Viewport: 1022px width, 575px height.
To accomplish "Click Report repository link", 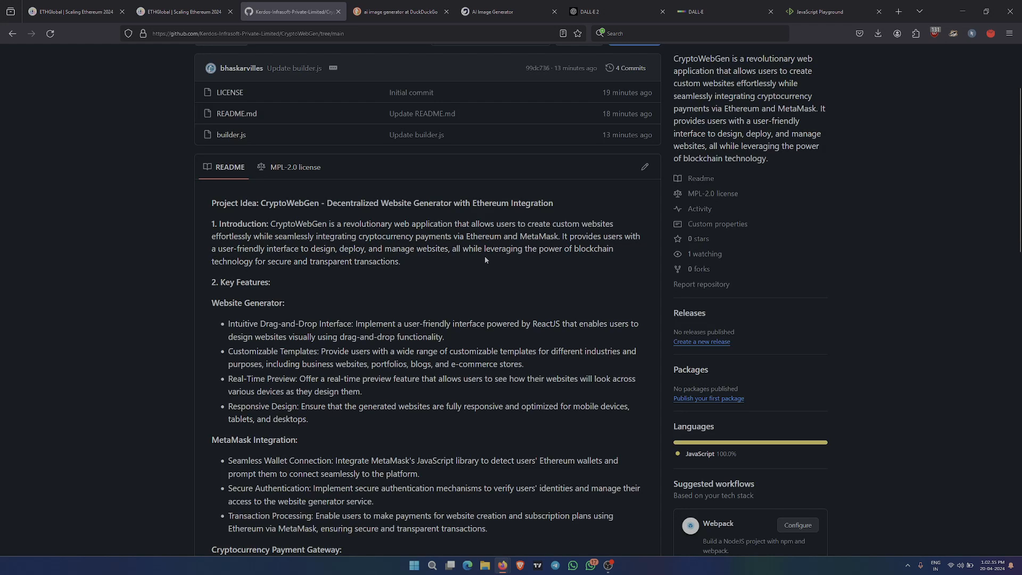I will [701, 284].
